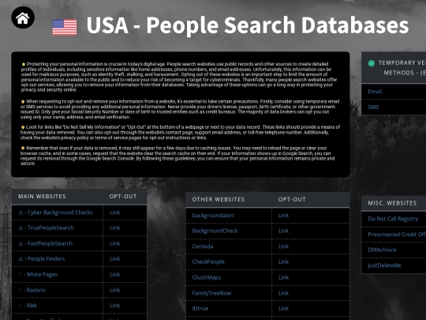Open the JustDeleteMe link
426x320 pixels.
pos(384,265)
